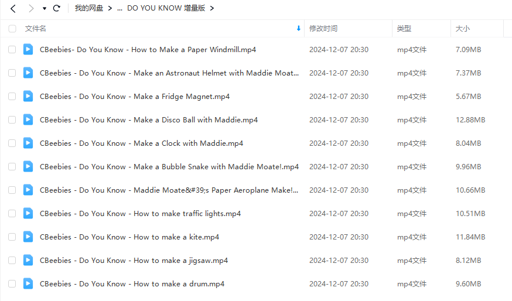Viewport: 512px width, 301px height.
Task: Toggle the select-all checkbox in header
Action: pyautogui.click(x=12, y=29)
